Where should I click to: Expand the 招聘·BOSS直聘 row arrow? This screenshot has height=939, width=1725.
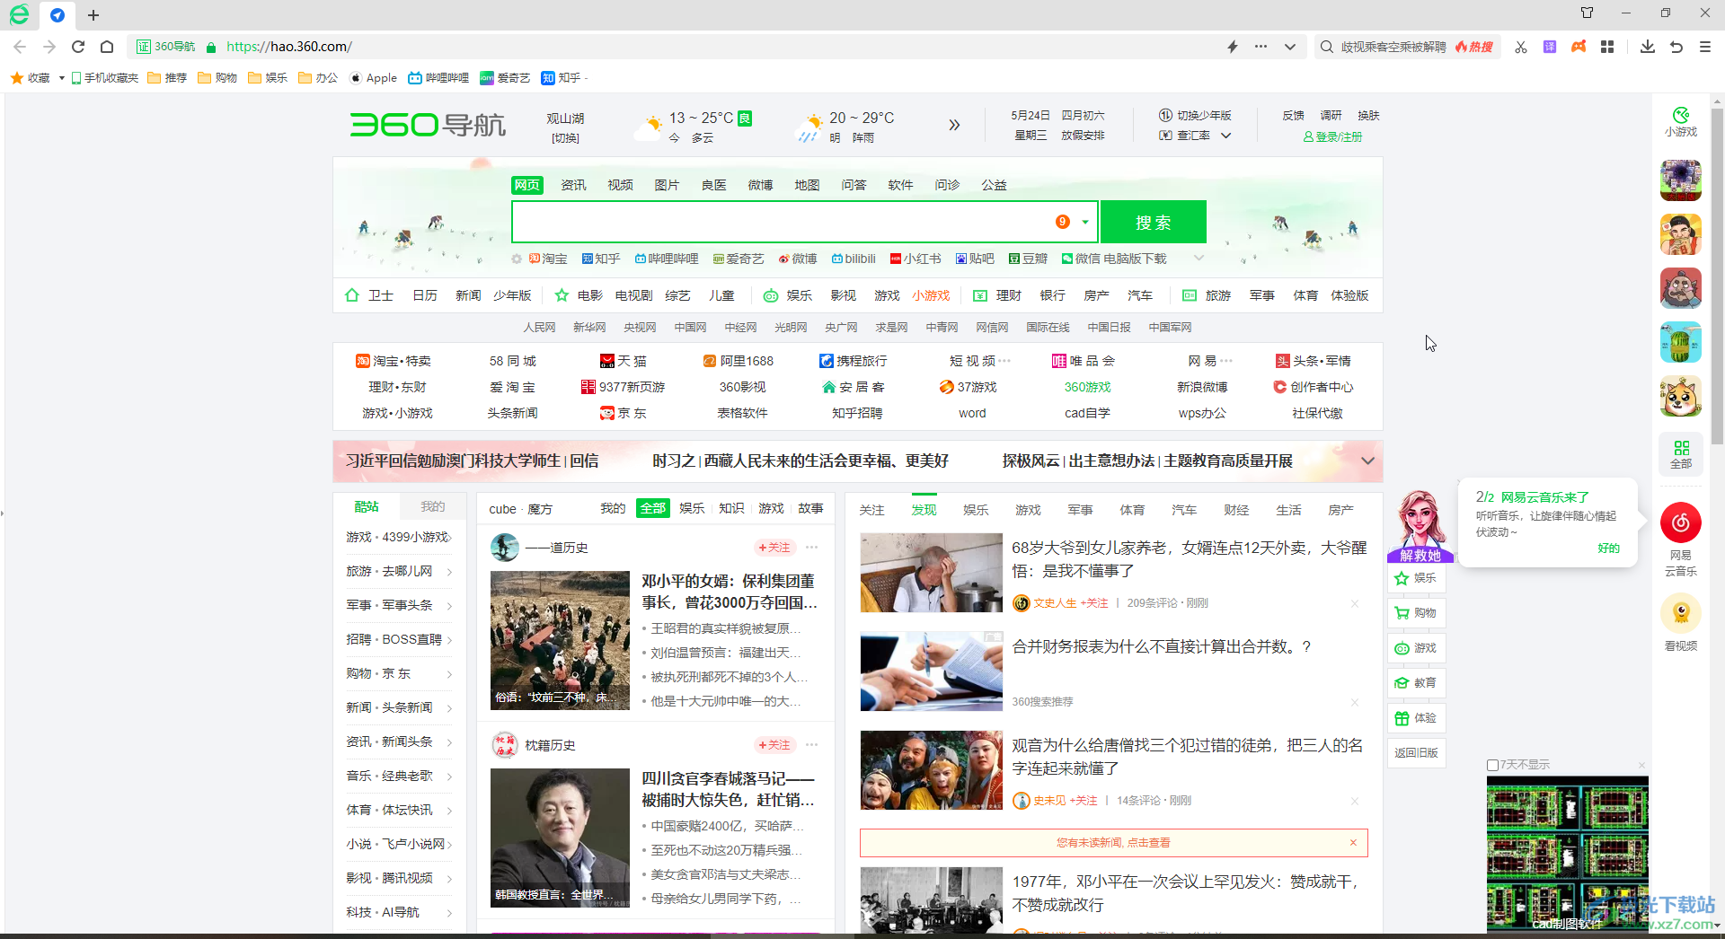point(450,639)
